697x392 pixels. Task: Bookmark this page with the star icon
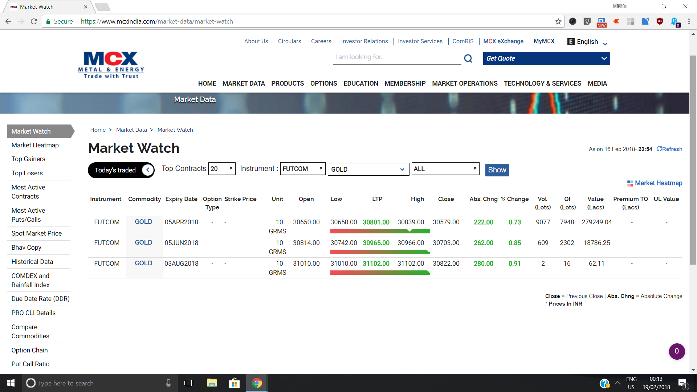[x=558, y=21]
